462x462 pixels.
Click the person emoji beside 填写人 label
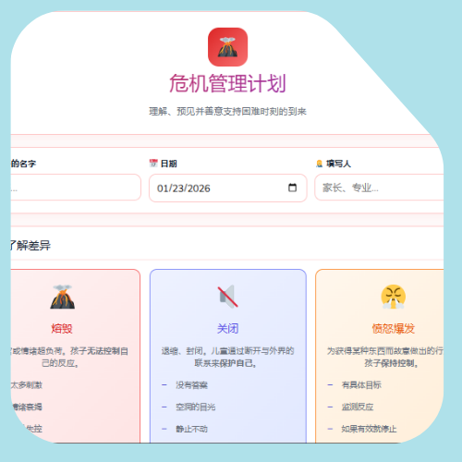[320, 164]
